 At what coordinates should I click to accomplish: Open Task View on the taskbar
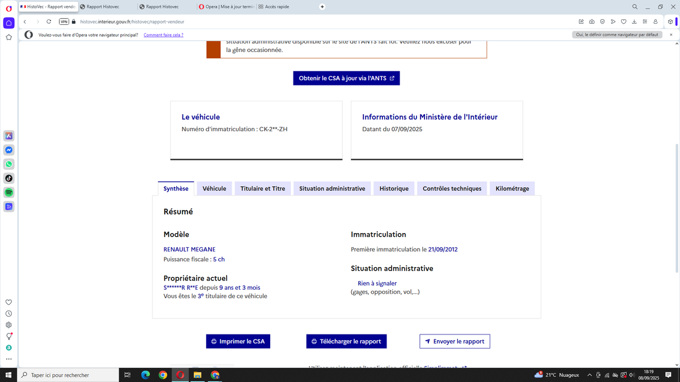pyautogui.click(x=127, y=375)
